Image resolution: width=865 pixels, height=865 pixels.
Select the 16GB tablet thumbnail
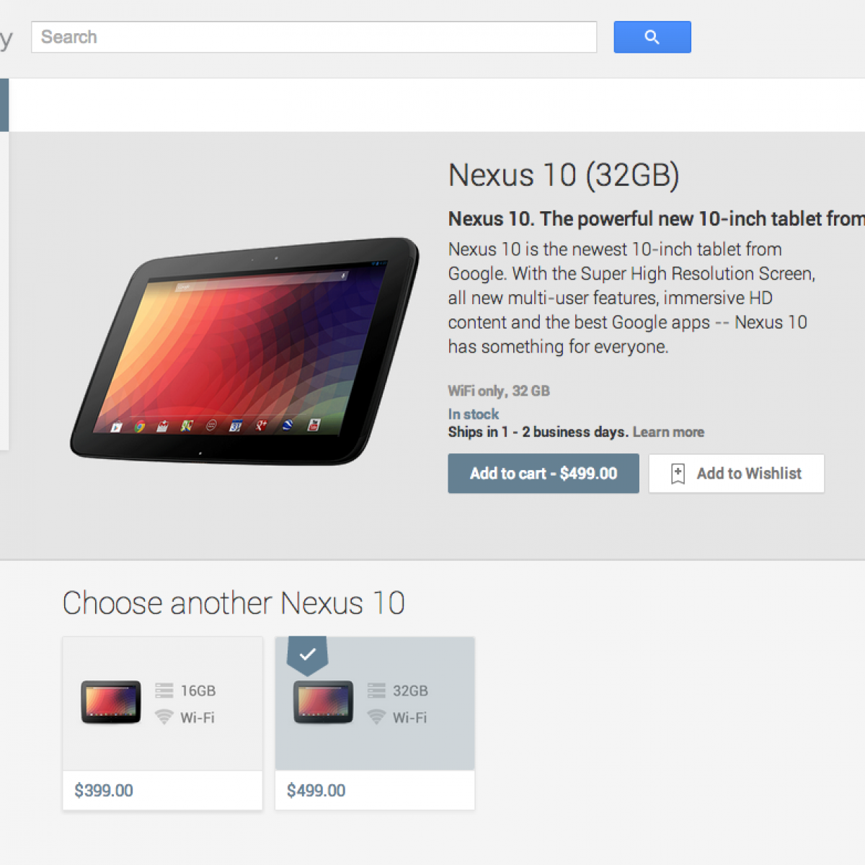111,702
